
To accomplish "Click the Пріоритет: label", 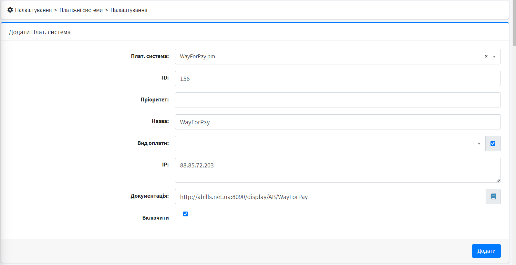I will [155, 99].
